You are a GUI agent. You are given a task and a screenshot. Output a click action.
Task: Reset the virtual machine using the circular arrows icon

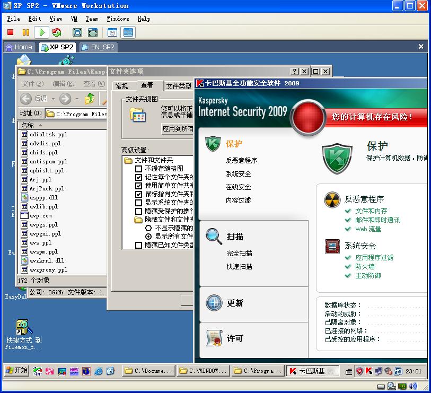(57, 32)
